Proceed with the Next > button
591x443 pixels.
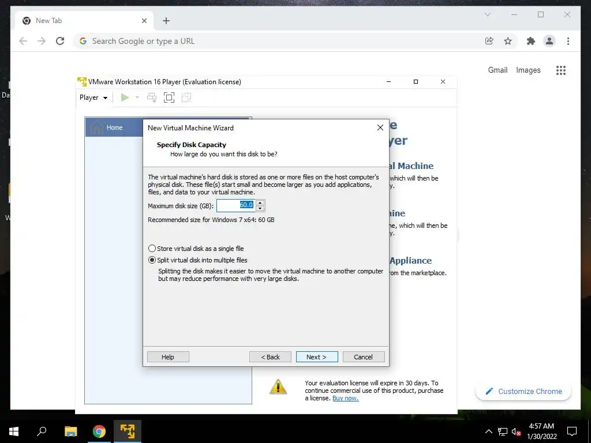click(x=317, y=356)
